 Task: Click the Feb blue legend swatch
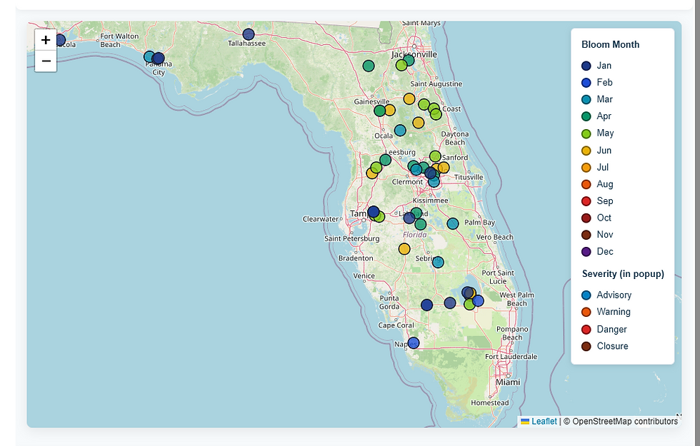[586, 83]
